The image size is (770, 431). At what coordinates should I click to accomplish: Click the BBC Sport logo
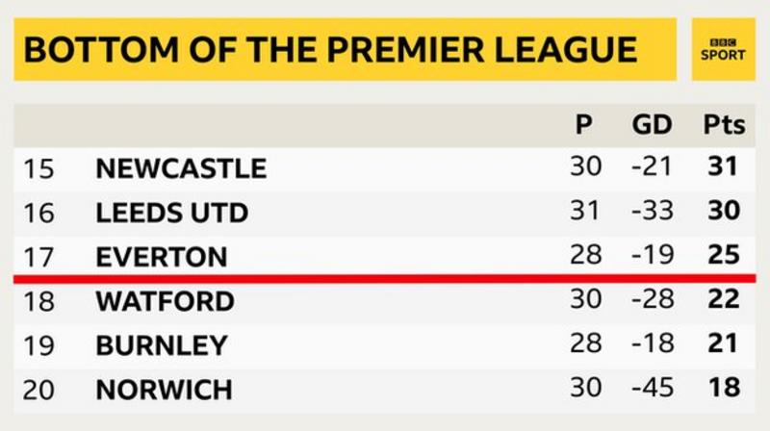pos(723,50)
